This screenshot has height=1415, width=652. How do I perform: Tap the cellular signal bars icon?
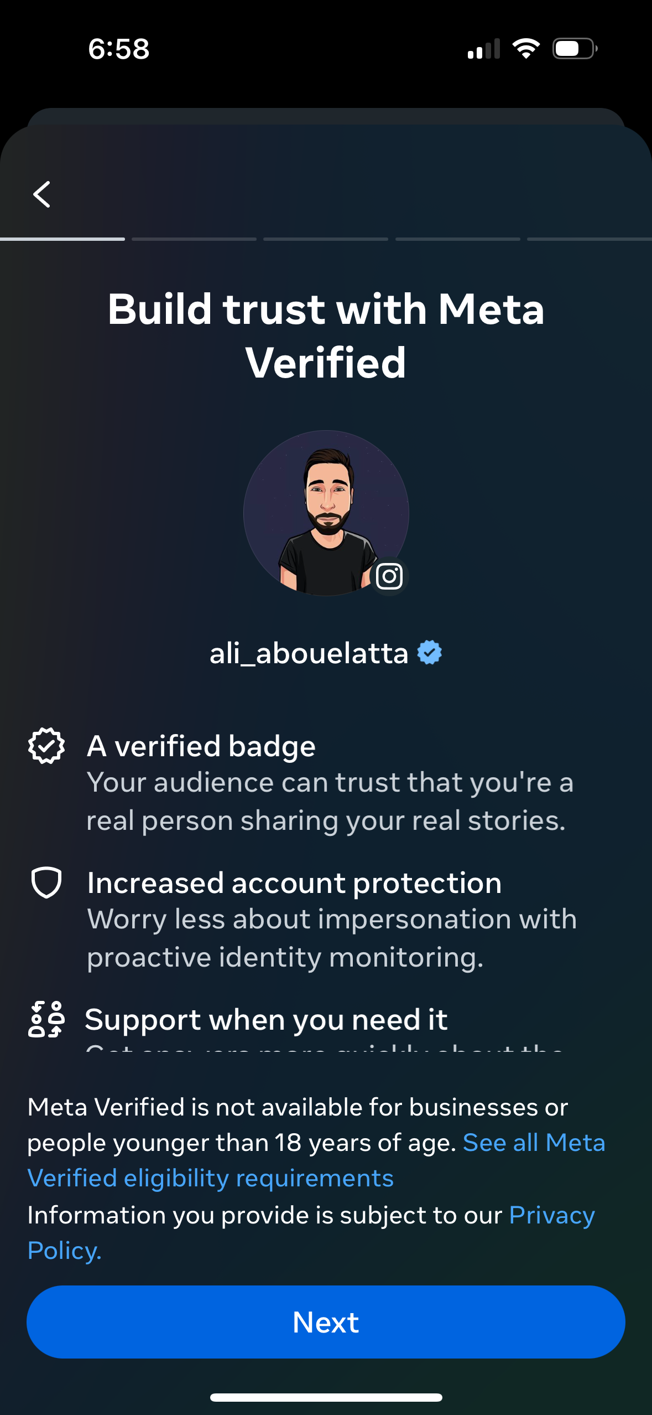pos(483,49)
